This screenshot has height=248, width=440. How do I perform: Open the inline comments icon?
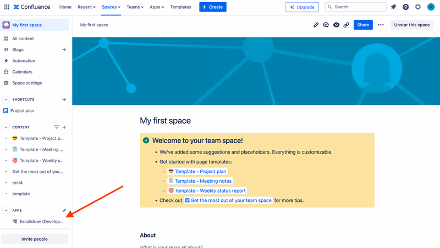coord(326,25)
